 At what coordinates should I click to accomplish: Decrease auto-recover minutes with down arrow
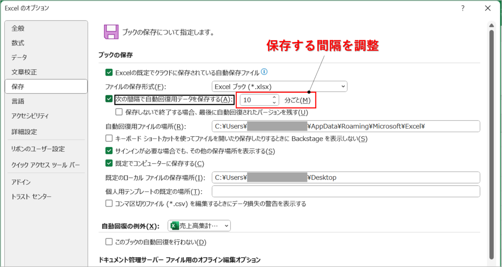274,102
